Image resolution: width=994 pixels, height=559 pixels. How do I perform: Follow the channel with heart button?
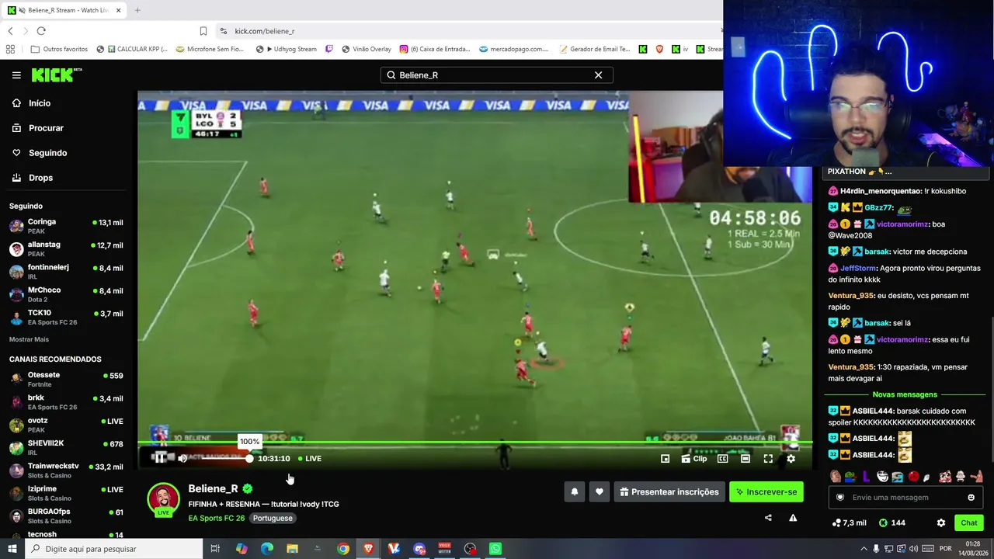pos(599,491)
